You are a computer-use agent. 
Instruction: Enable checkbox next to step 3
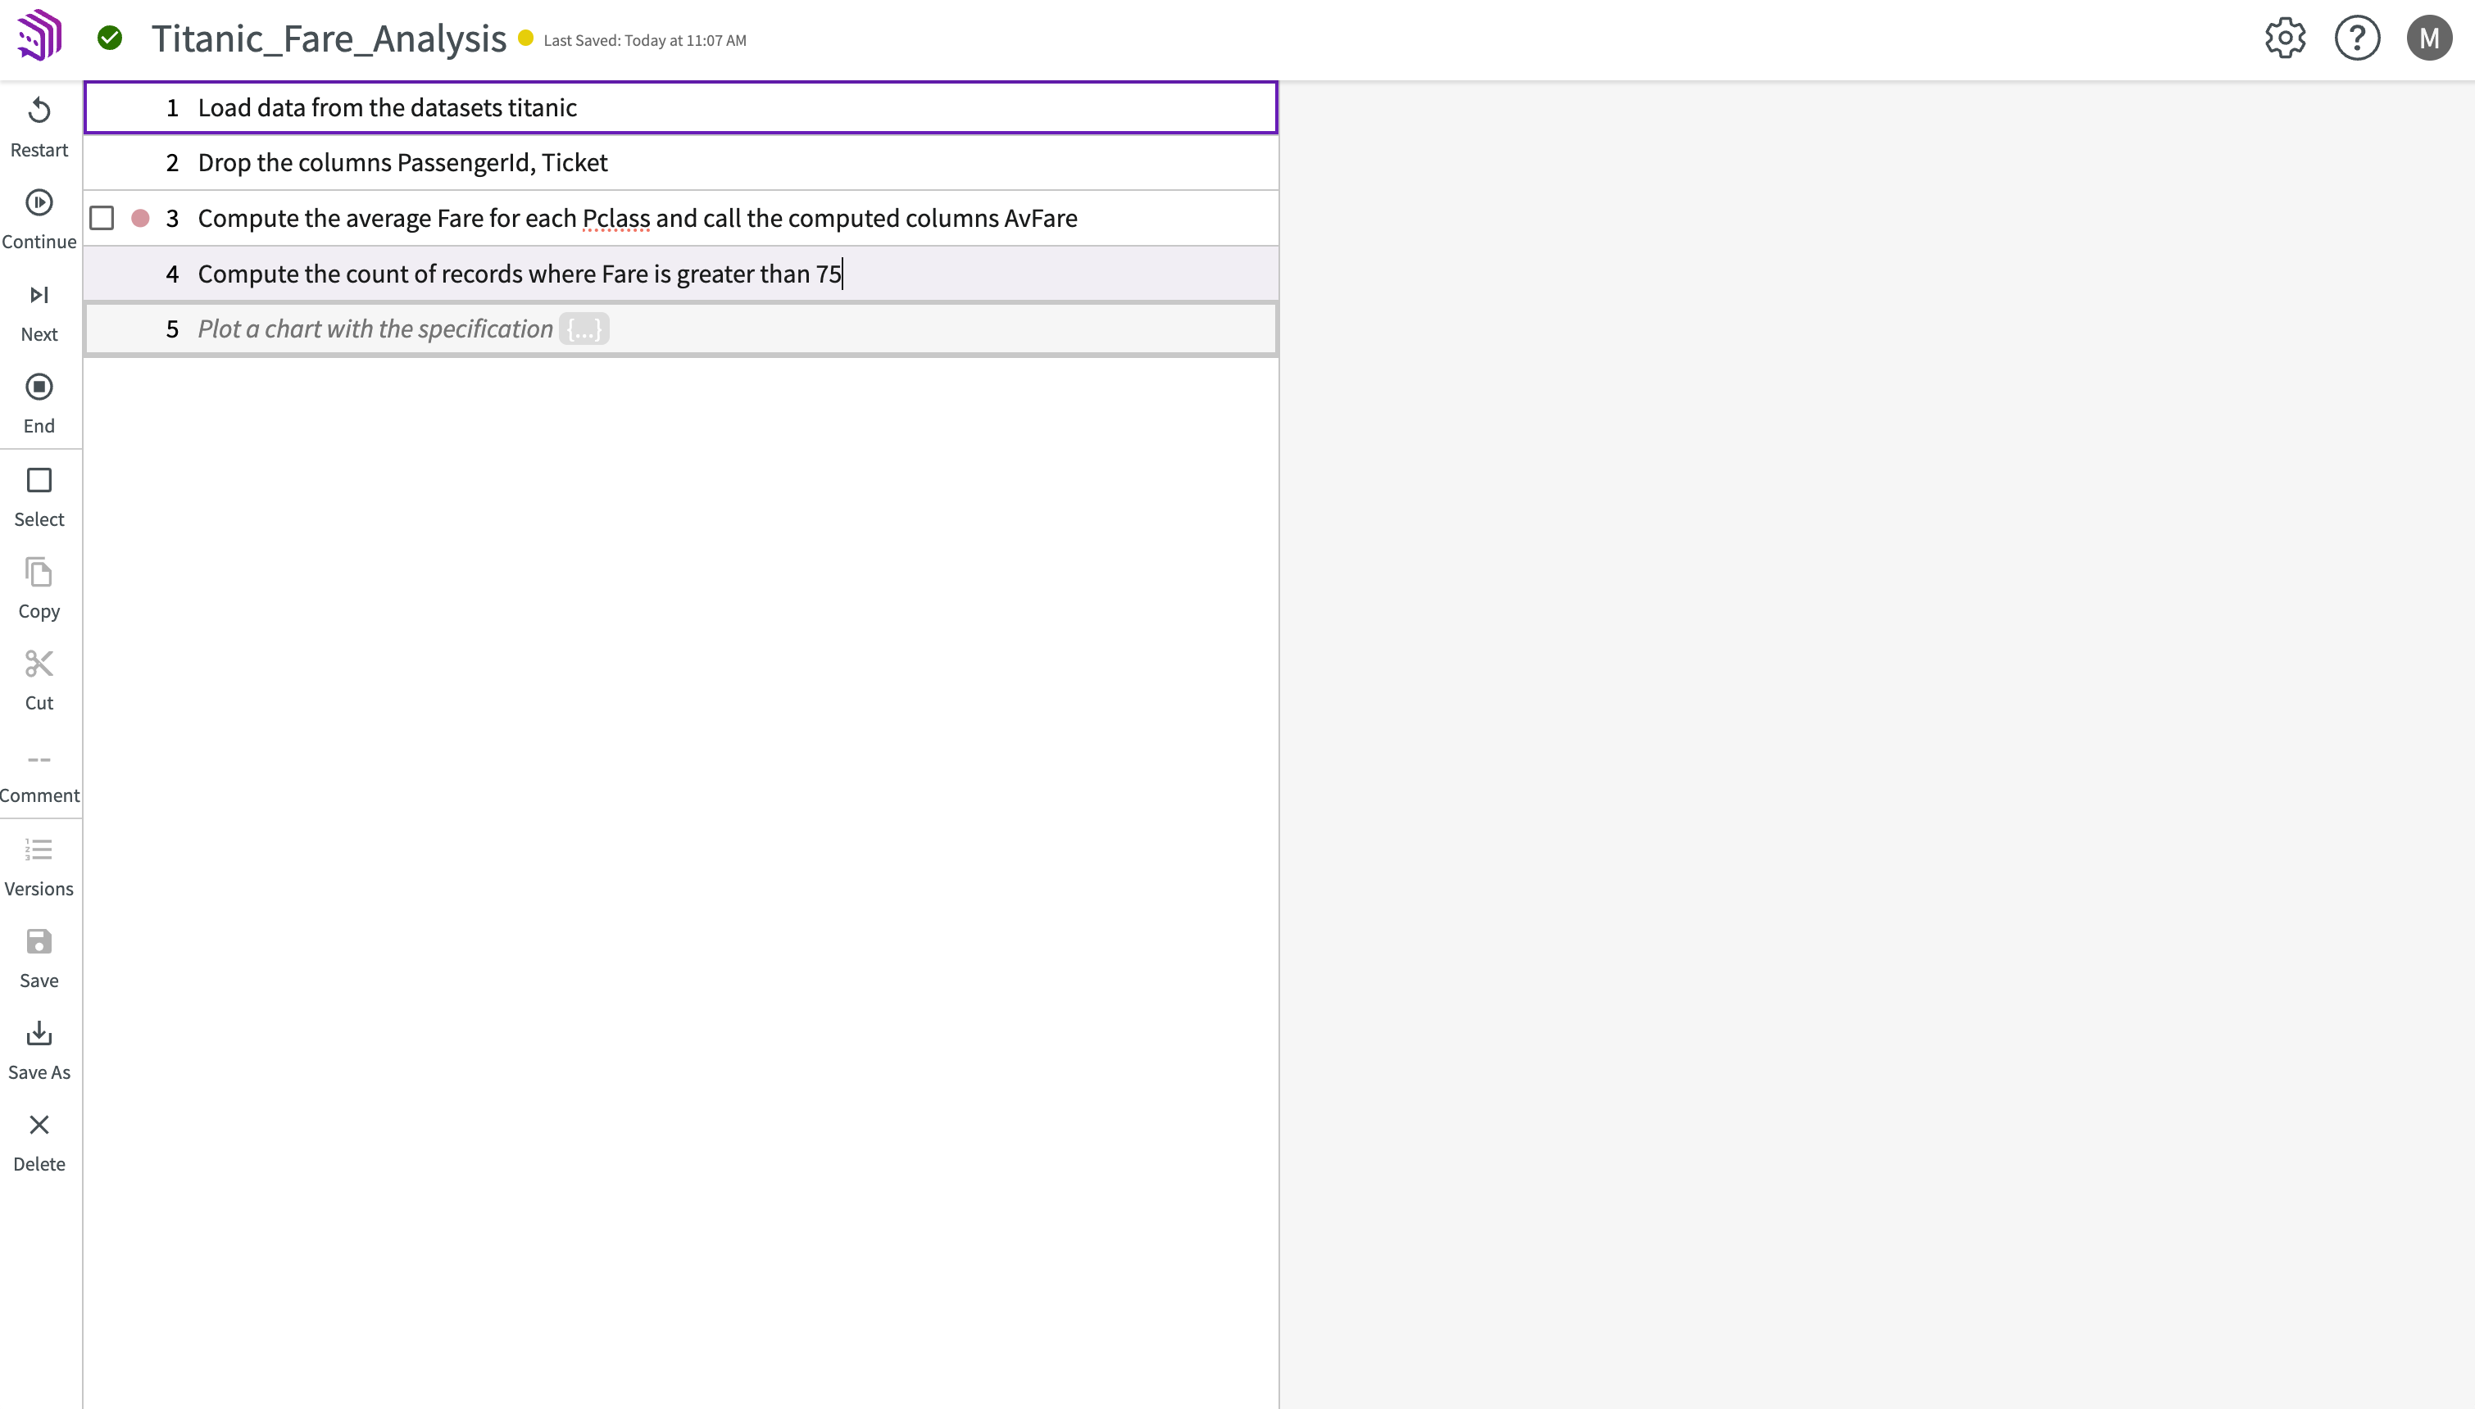pos(102,218)
